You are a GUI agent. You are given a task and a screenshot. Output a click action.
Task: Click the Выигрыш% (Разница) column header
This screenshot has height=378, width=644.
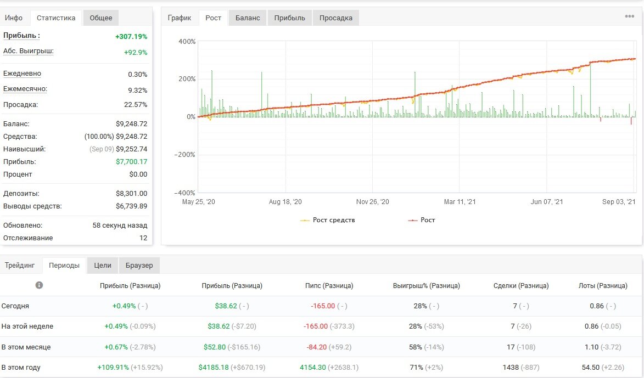pyautogui.click(x=427, y=286)
